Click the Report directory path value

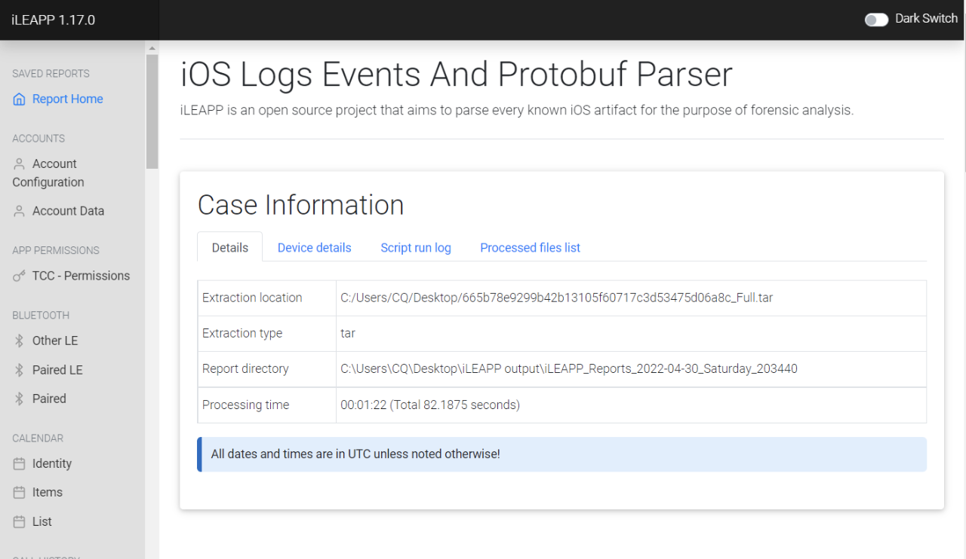point(569,368)
